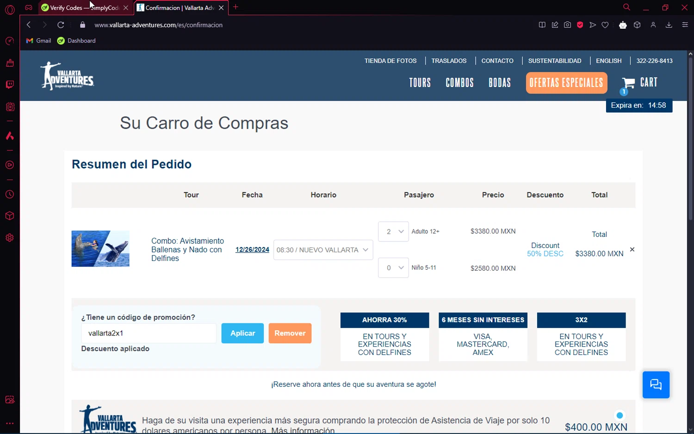Click the AHORRA 30% promotion card

[384, 337]
